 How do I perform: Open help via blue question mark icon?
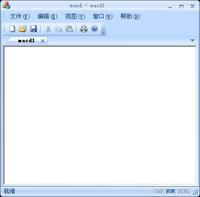pos(94,29)
